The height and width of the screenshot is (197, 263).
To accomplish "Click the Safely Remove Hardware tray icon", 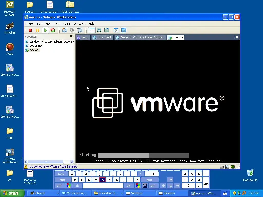I will click(239, 193).
